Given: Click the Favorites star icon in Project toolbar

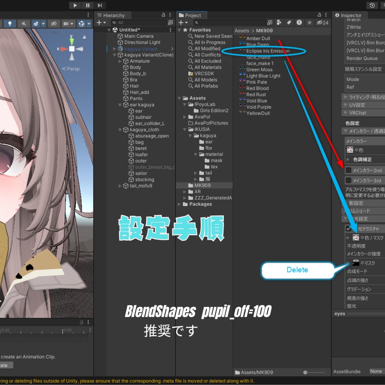Looking at the screenshot, I should (309, 23).
